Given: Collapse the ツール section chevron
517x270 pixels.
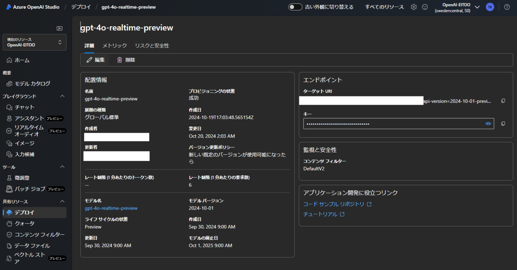Looking at the screenshot, I should [x=62, y=167].
